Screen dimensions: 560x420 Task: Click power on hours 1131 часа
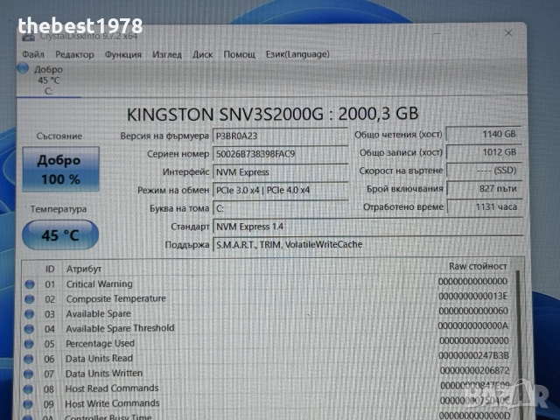484,206
